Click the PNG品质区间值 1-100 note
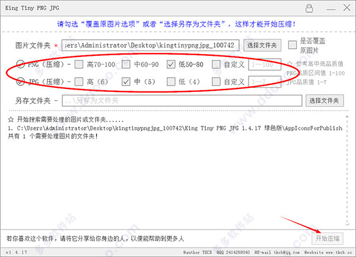This screenshot has width=356, height=257. pyautogui.click(x=316, y=73)
